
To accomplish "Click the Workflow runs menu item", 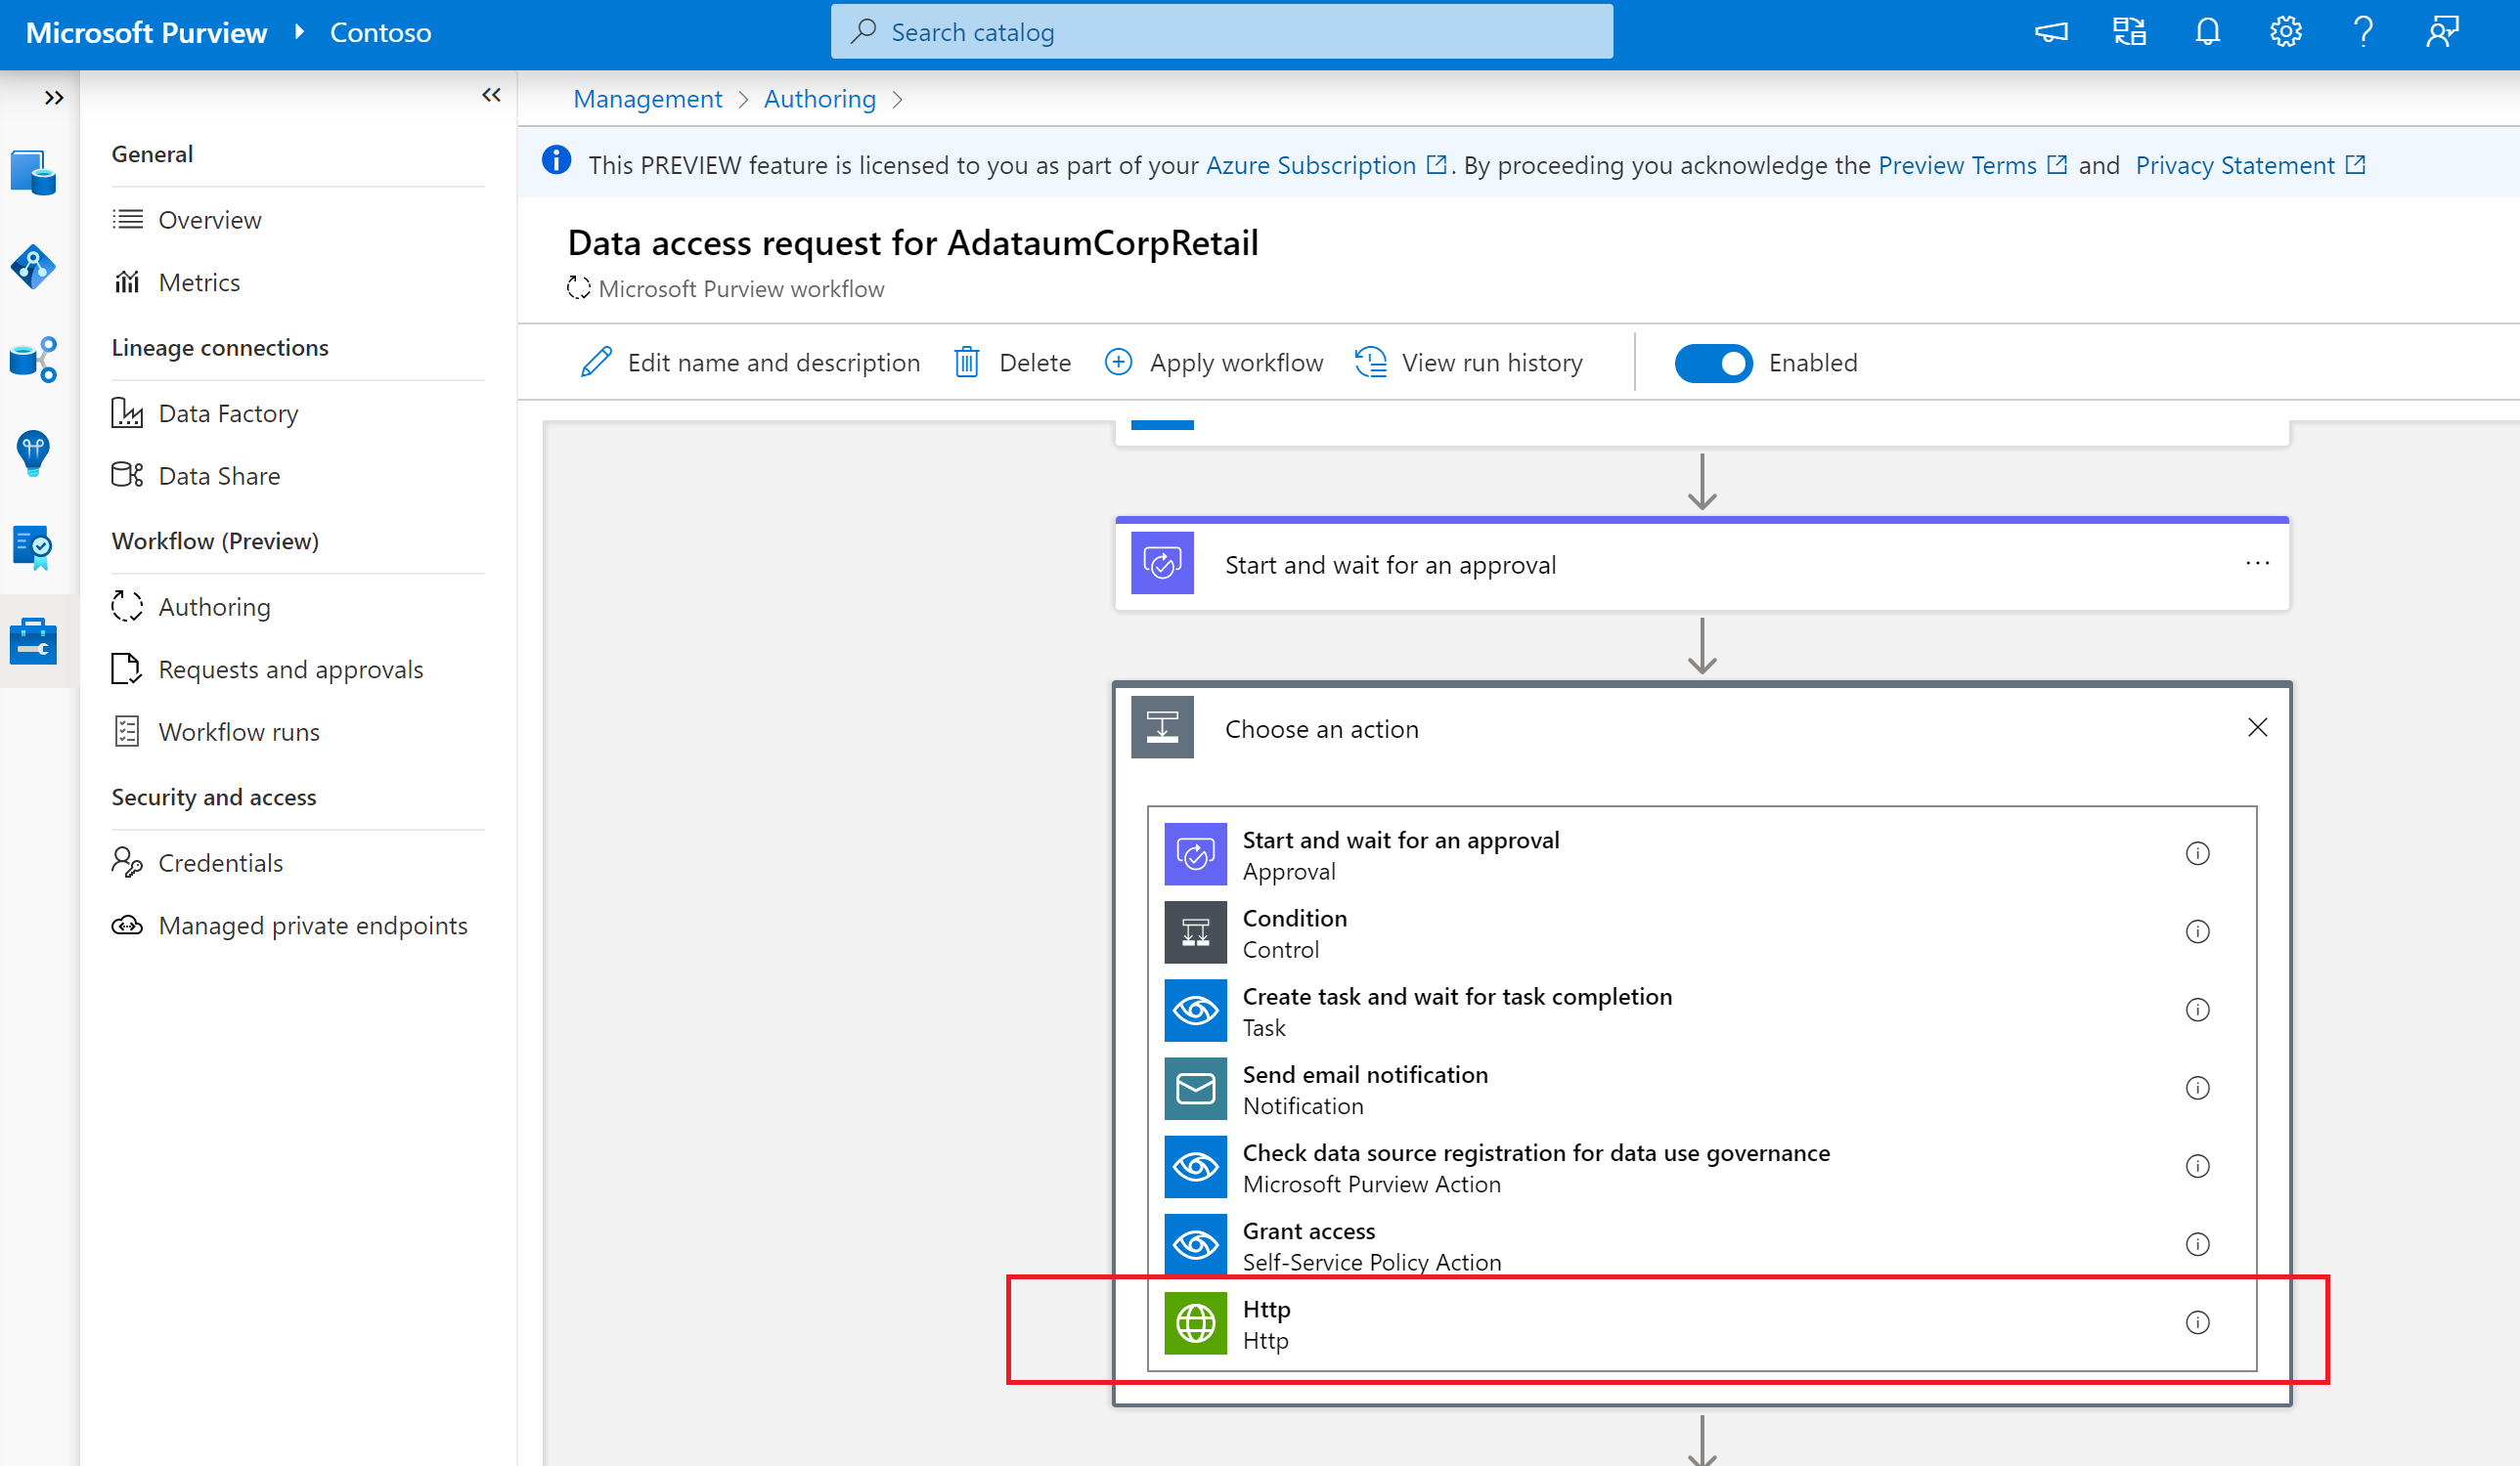I will (238, 731).
